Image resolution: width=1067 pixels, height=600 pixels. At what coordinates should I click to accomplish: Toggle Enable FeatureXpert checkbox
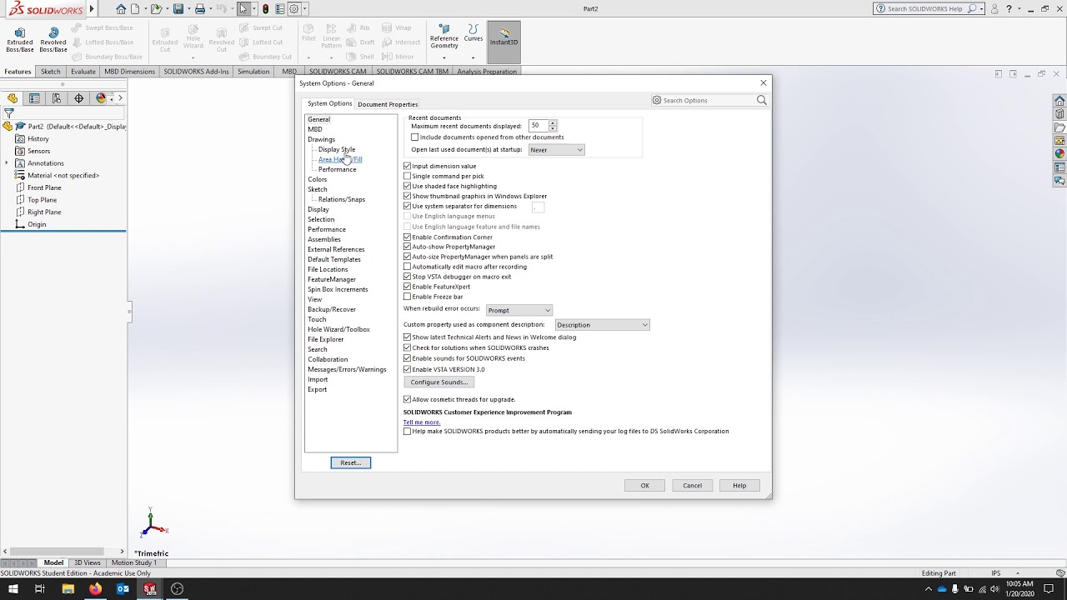[407, 287]
